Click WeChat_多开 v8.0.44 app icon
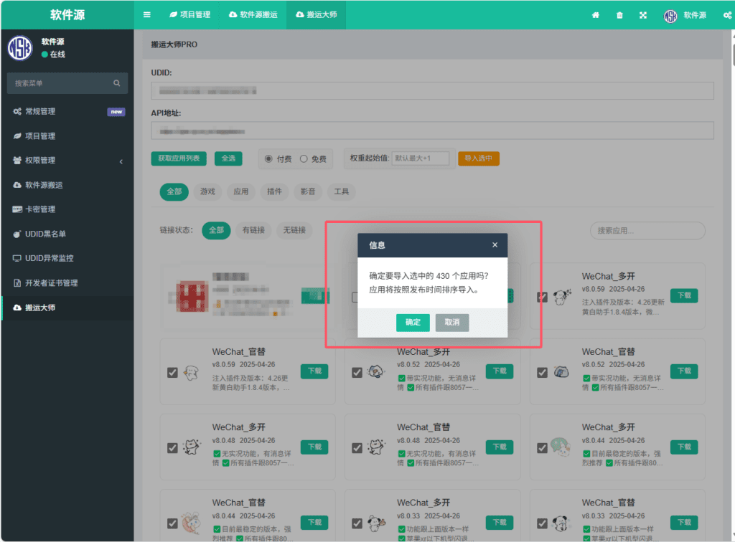 (x=561, y=447)
